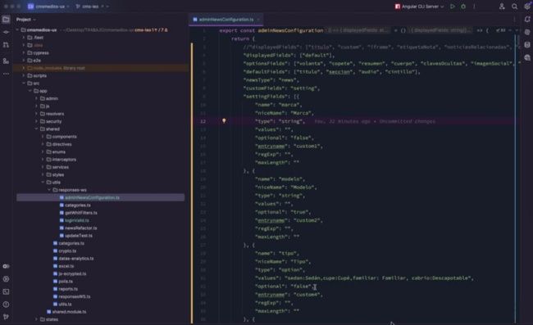533x325 pixels.
Task: Open the Database tool window icon
Action: (x=527, y=45)
